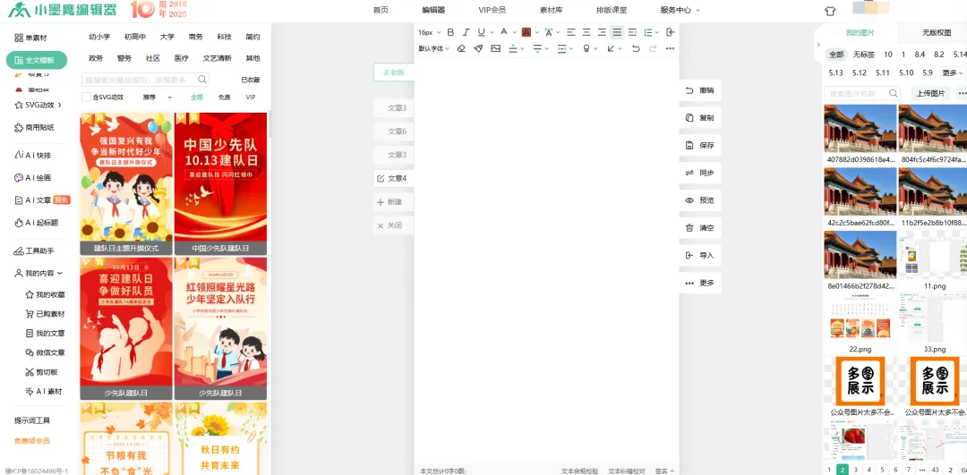Click the 保存 save button
This screenshot has height=475, width=967.
(x=699, y=145)
